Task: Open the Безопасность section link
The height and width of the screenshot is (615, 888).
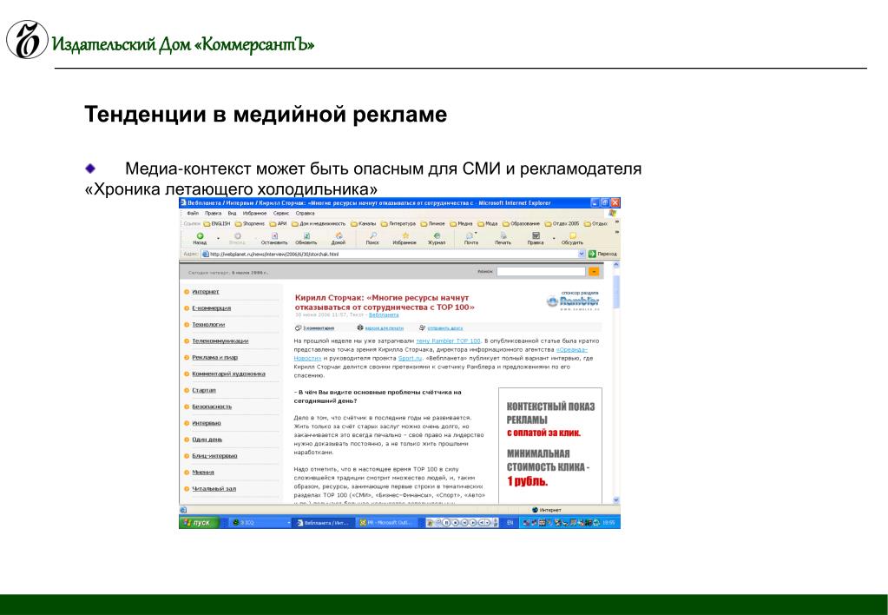Action: tap(212, 407)
